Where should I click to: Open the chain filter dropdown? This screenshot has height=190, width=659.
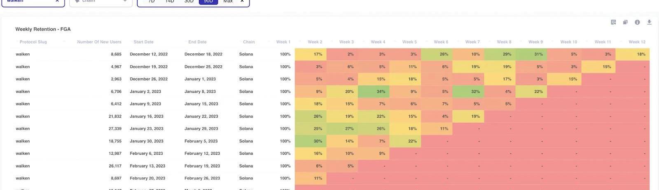(x=100, y=2)
